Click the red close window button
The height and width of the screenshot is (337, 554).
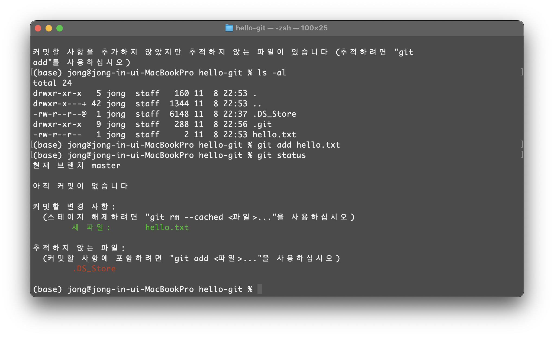pyautogui.click(x=38, y=28)
